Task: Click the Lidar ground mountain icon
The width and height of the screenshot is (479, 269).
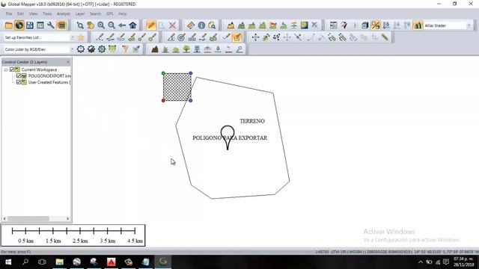Action: [155, 49]
